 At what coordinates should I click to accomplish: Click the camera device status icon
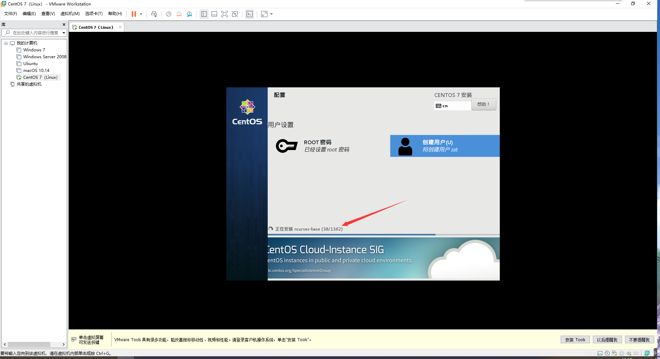[636, 353]
